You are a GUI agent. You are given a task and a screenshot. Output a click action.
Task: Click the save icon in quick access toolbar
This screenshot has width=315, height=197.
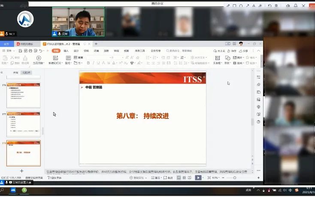click(x=20, y=51)
